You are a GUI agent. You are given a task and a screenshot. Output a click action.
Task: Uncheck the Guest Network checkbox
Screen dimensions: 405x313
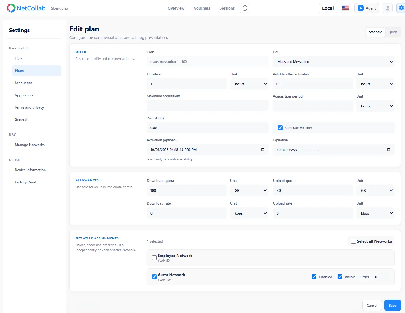tap(154, 277)
